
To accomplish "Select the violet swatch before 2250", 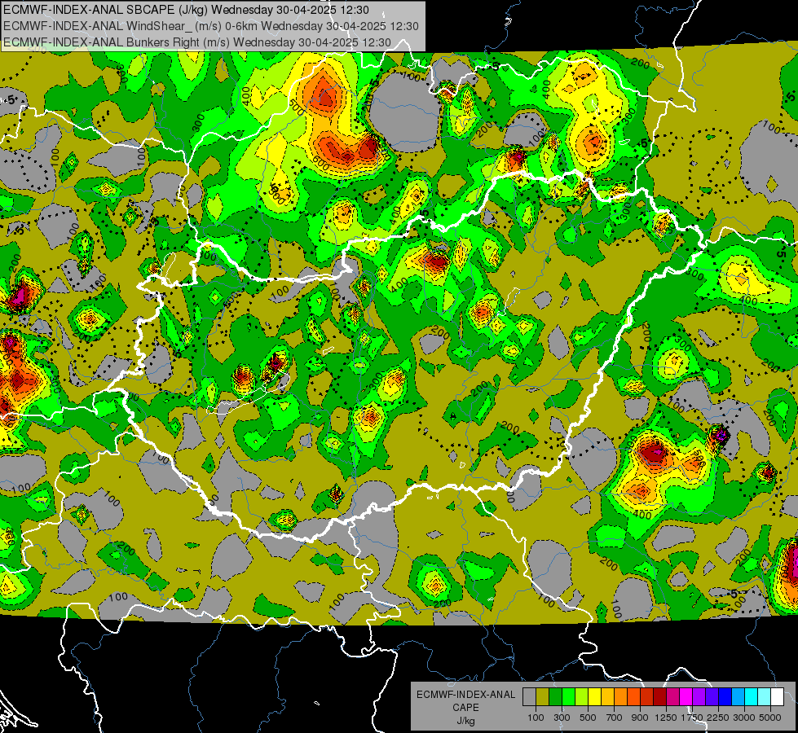I will [712, 697].
